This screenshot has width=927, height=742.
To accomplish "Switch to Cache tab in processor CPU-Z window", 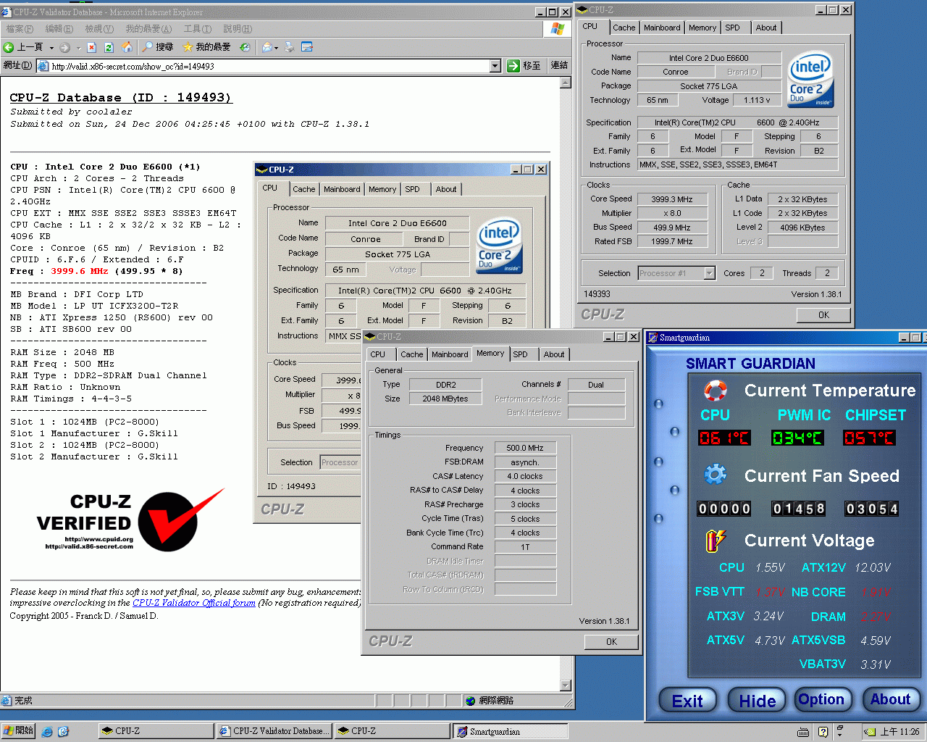I will [624, 28].
